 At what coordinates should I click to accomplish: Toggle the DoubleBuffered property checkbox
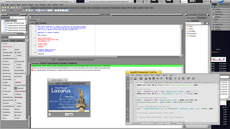16,106
